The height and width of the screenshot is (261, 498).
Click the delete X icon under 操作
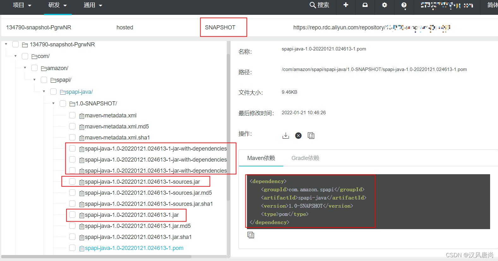[298, 135]
